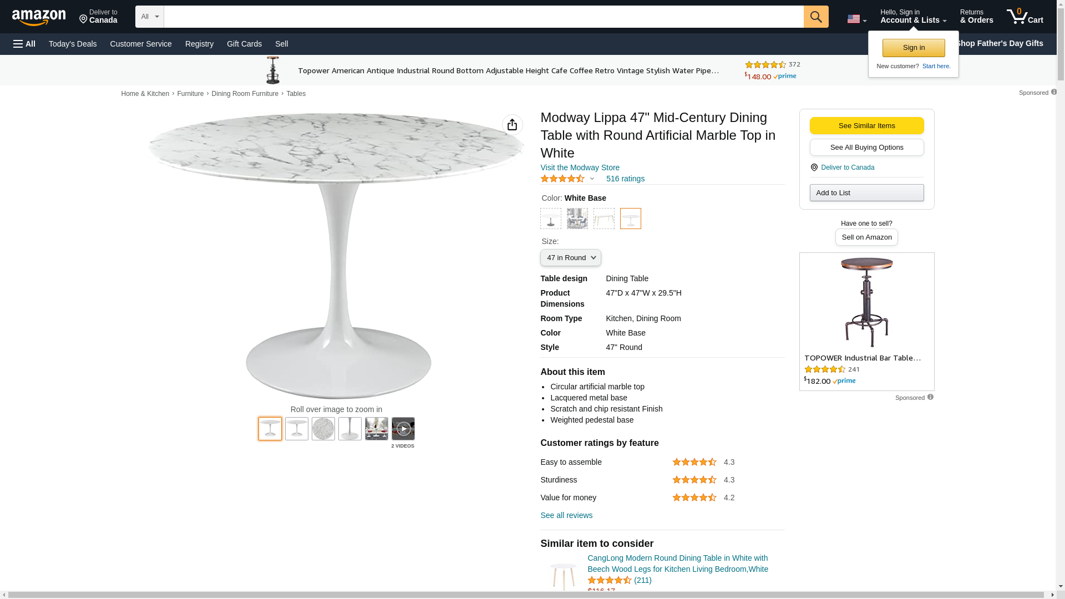Select the marble top closeup thumbnail
This screenshot has width=1065, height=599.
[323, 429]
